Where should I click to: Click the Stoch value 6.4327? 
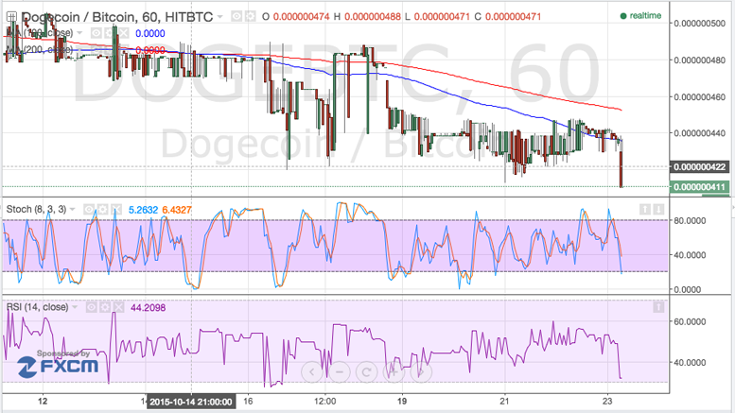coord(177,210)
